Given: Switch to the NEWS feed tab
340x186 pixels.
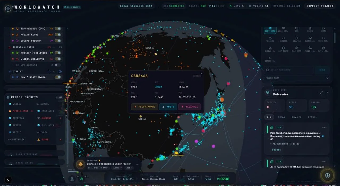Looking at the screenshot, I should pyautogui.click(x=281, y=117).
